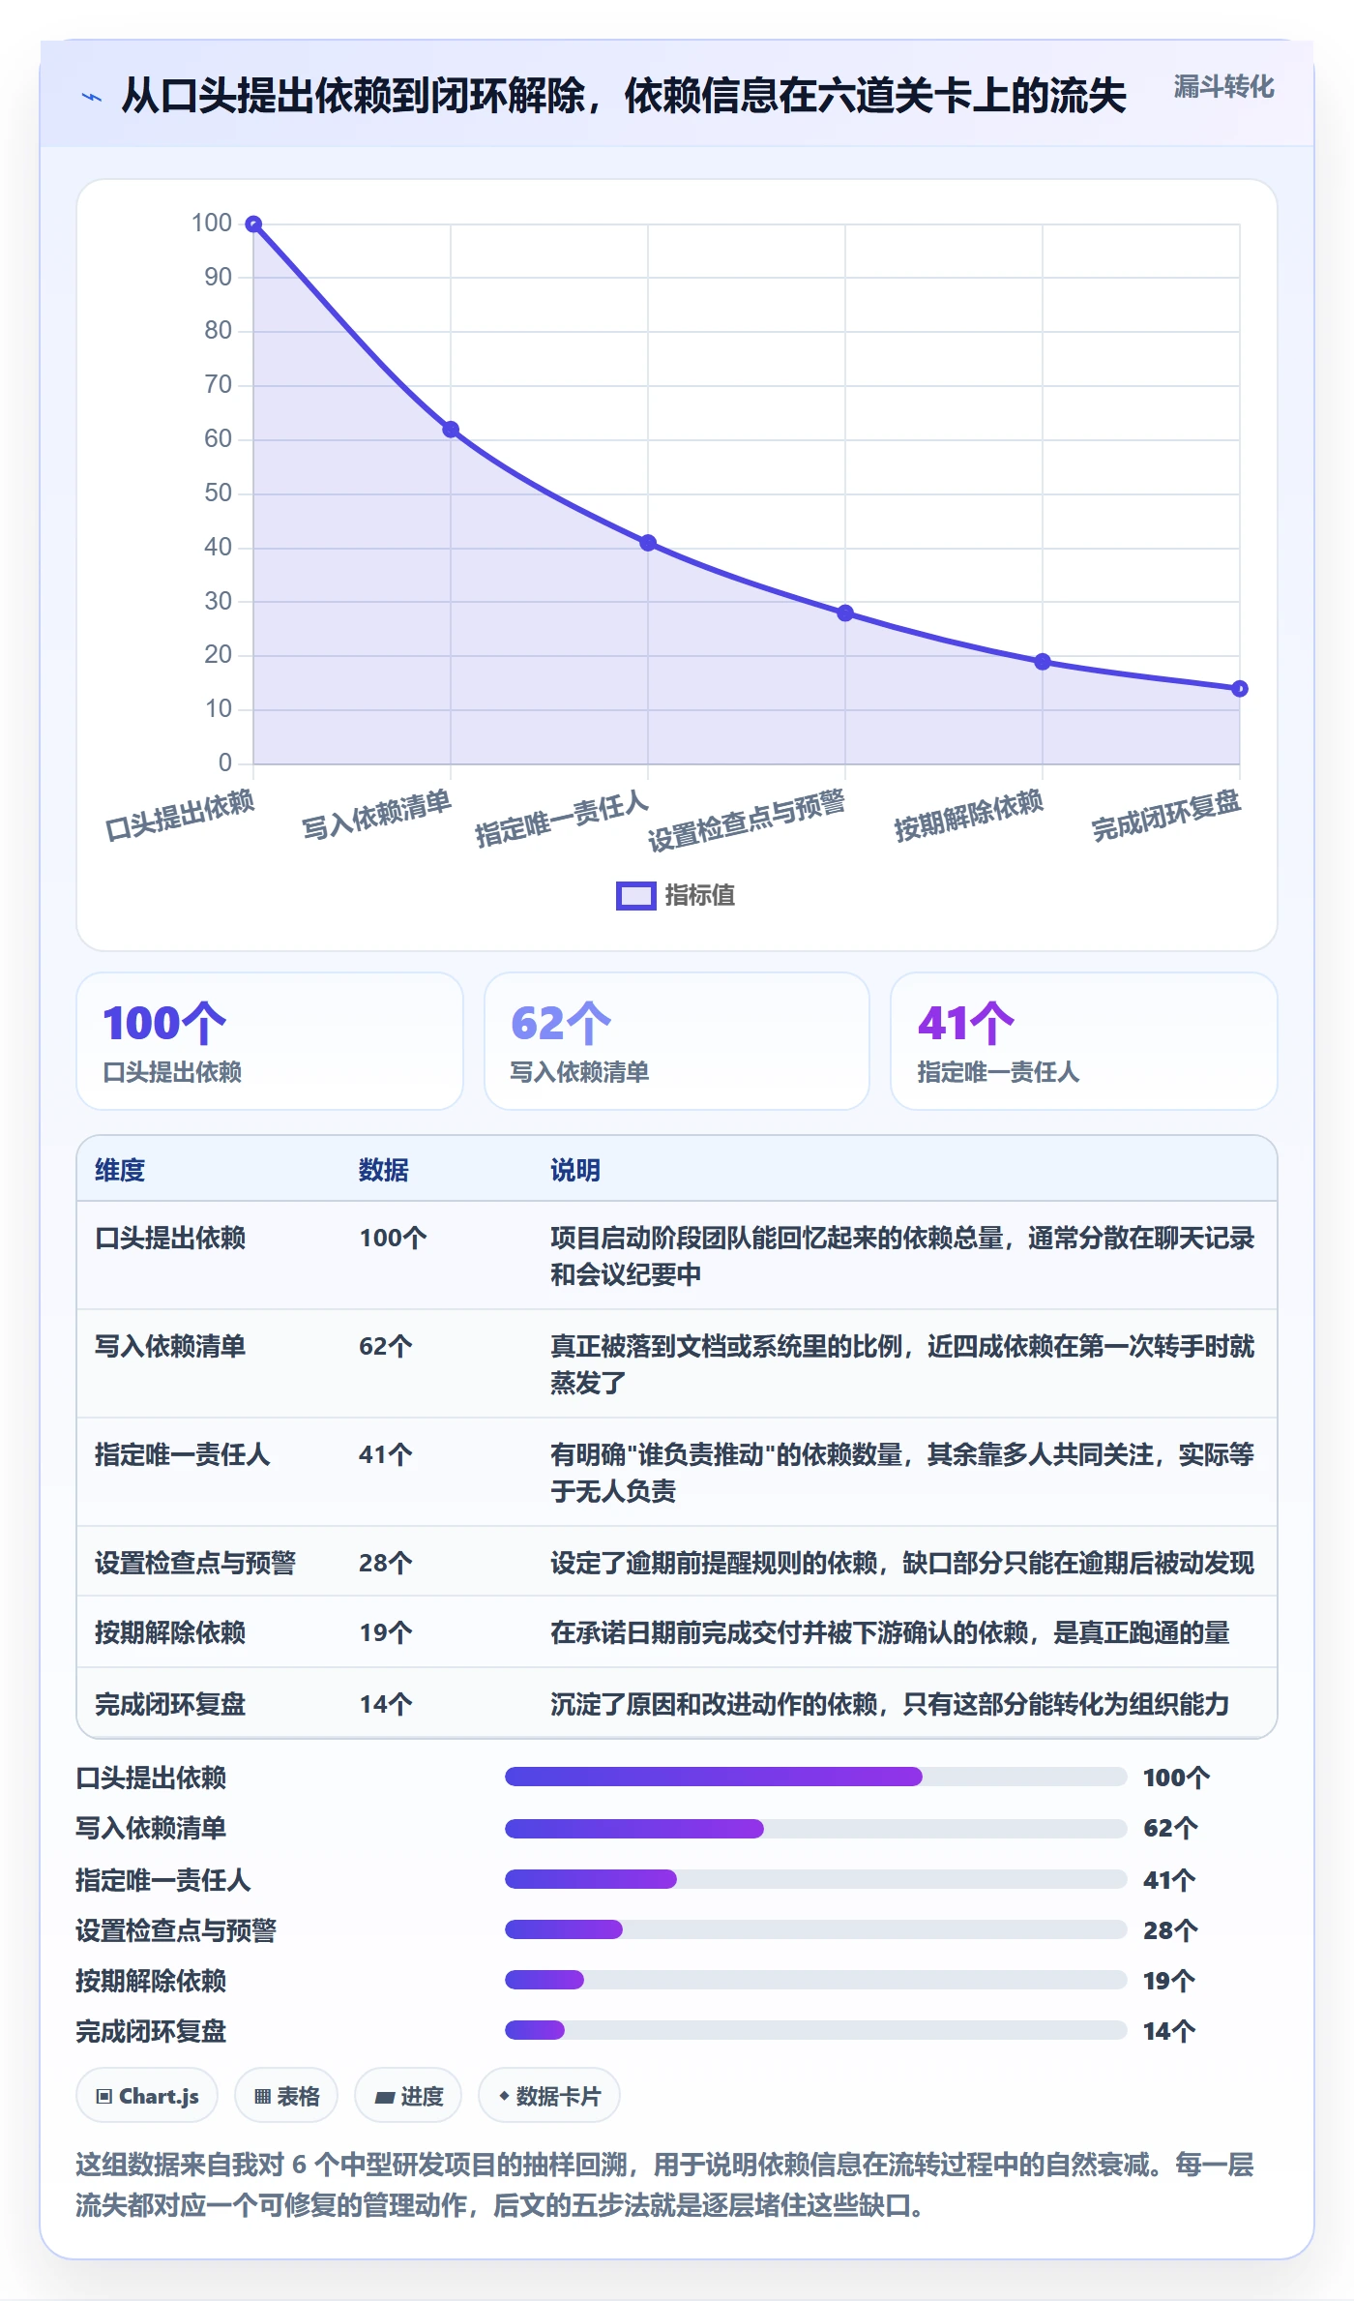Click the 维度 table column header
The height and width of the screenshot is (2301, 1354).
(120, 1170)
